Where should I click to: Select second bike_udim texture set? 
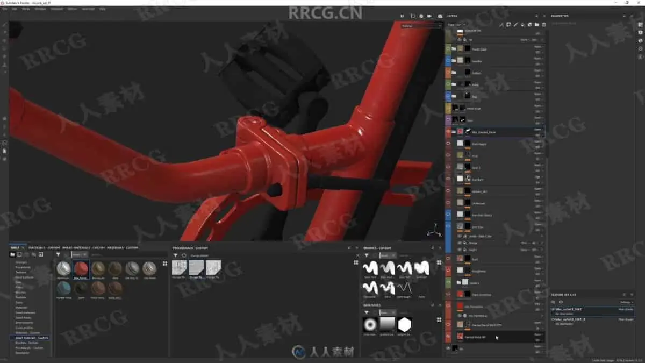click(x=593, y=321)
